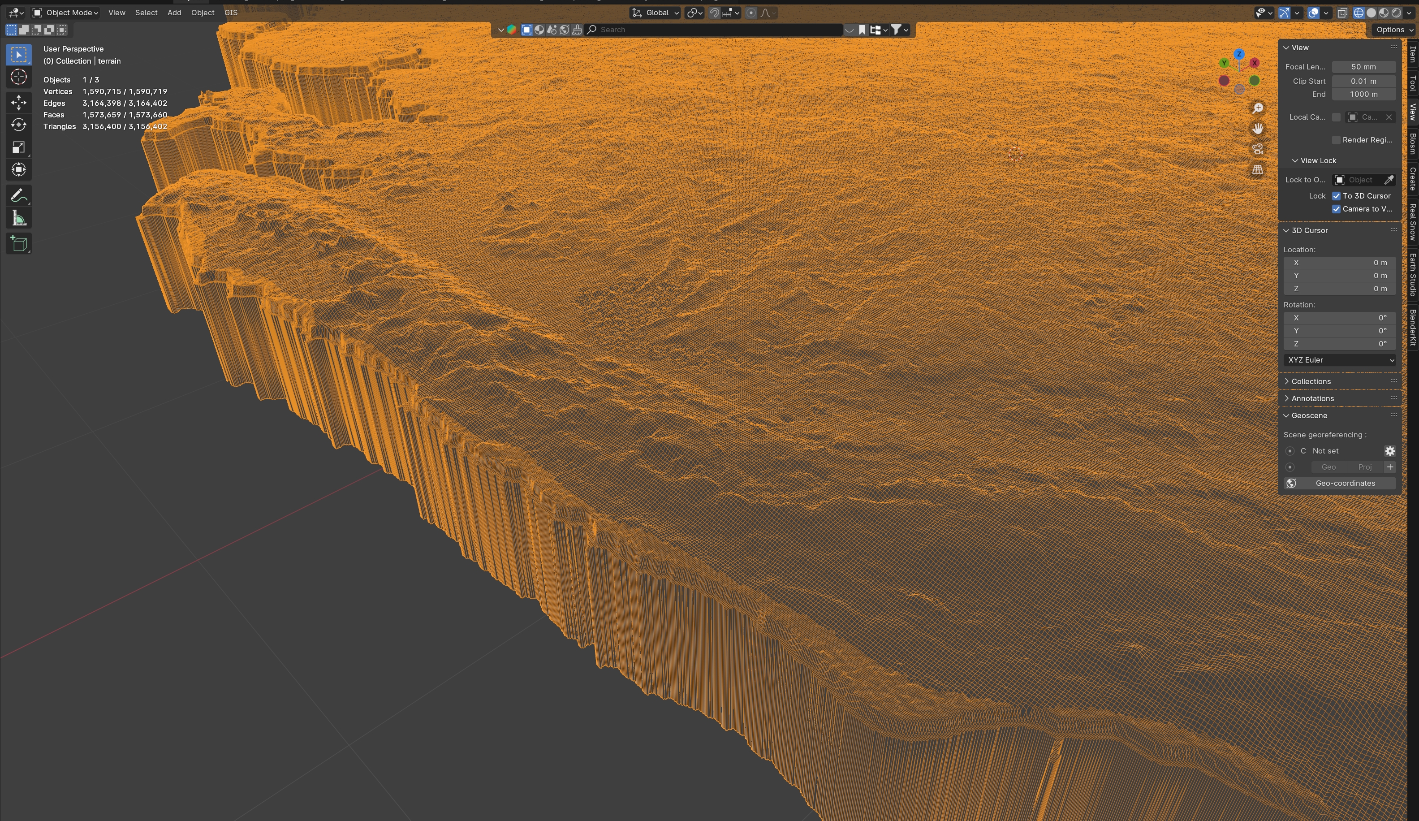The width and height of the screenshot is (1419, 821).
Task: Activate the Annotate pencil tool
Action: pyautogui.click(x=18, y=196)
